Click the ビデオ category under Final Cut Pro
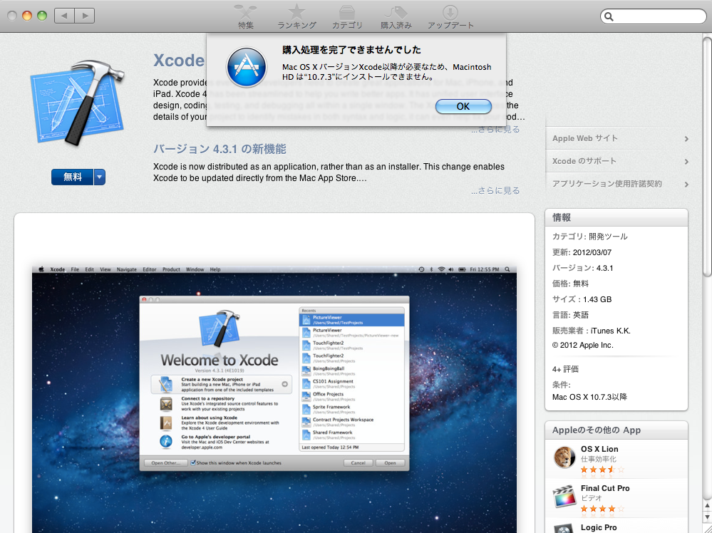Screen dimensions: 712x533 point(592,498)
